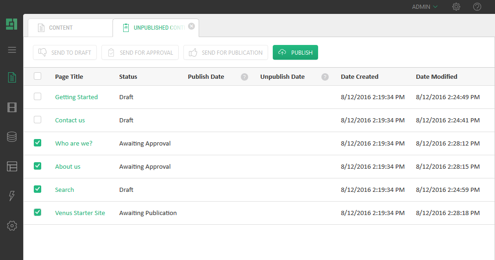Open the Who are we? page link

pos(74,143)
